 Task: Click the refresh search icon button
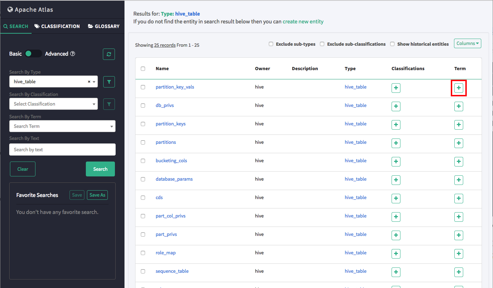click(109, 54)
